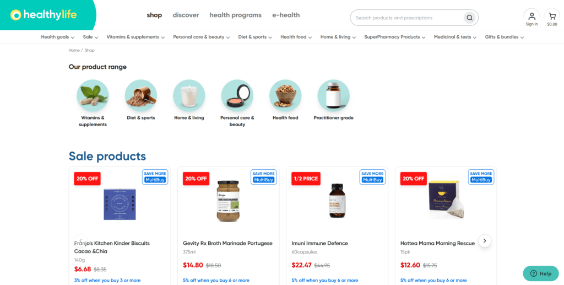Advance sale products carousel with next arrow

pos(485,240)
